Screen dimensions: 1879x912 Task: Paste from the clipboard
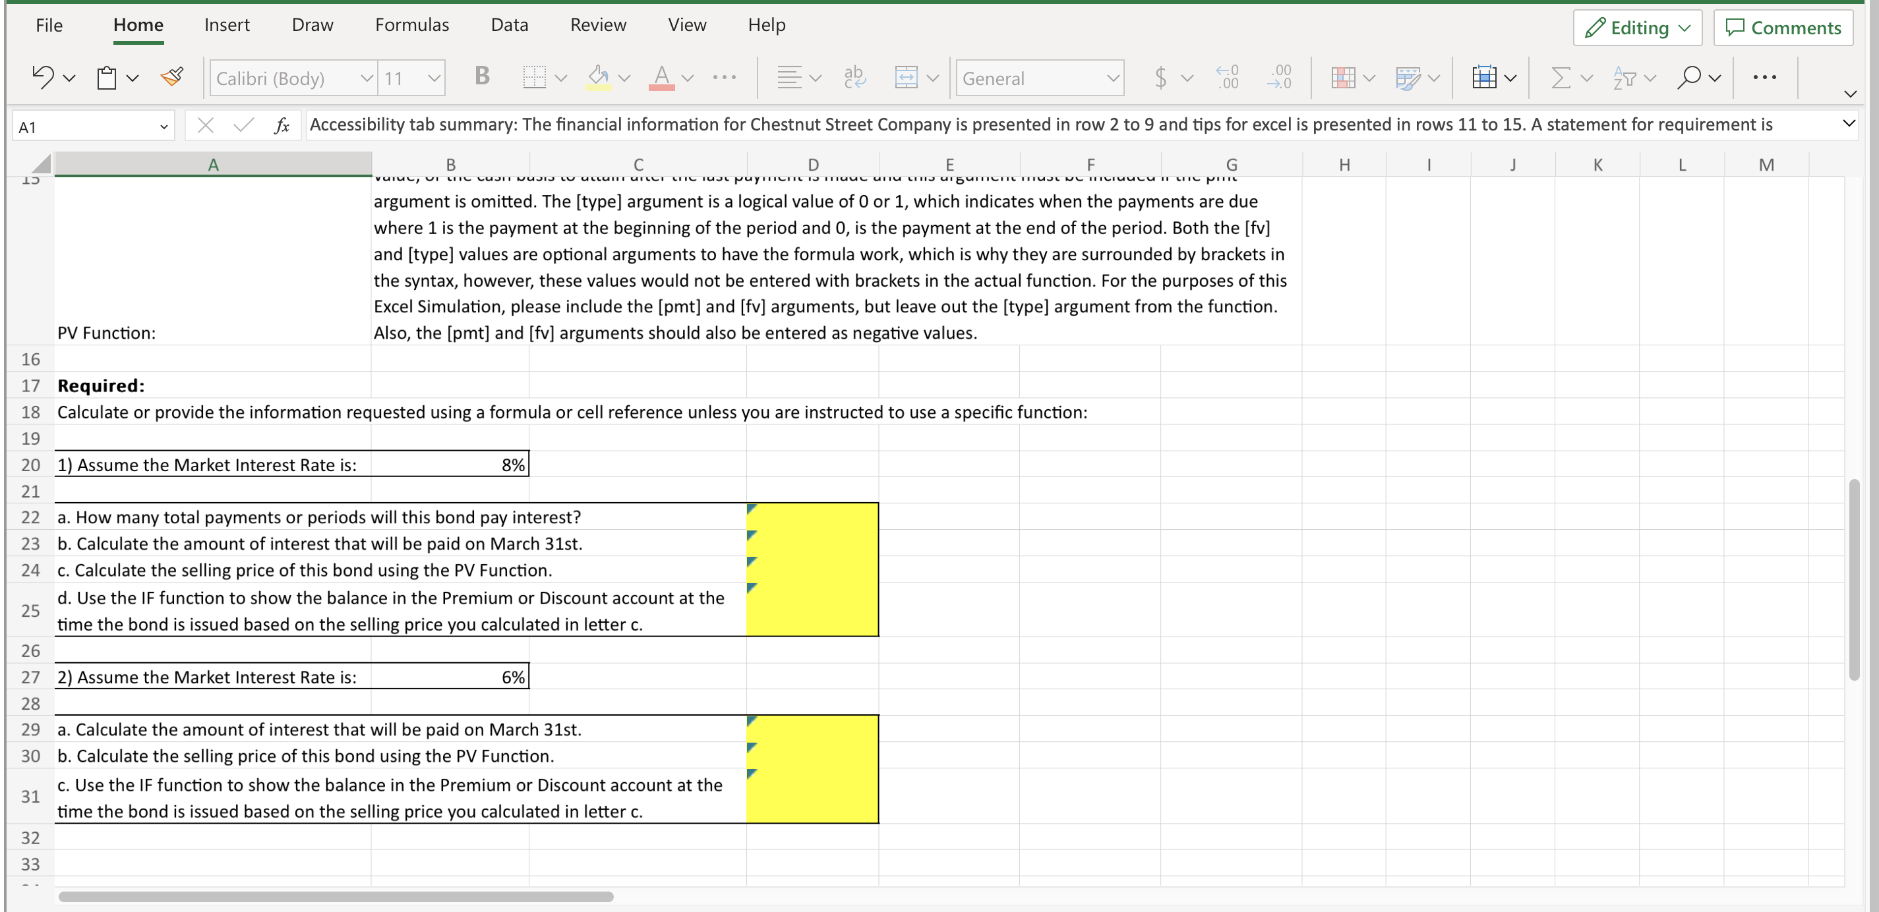coord(108,76)
